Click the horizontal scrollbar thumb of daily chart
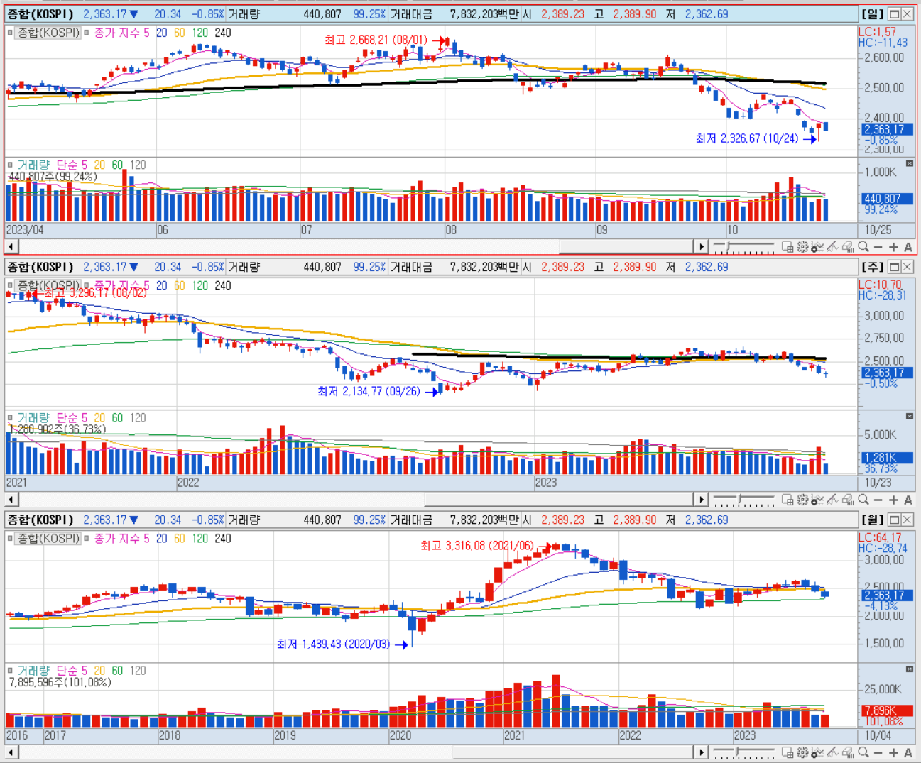Viewport: 921px width, 763px height. click(627, 247)
